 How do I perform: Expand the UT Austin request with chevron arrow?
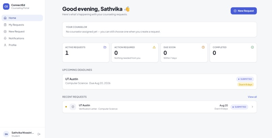point(252,107)
